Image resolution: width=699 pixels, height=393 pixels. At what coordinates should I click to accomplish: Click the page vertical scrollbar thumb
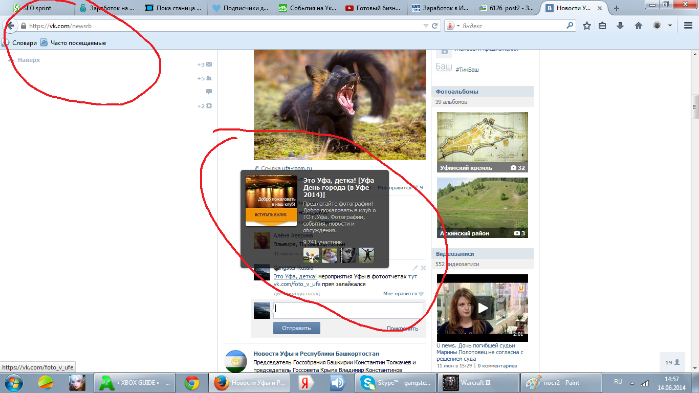[x=694, y=107]
